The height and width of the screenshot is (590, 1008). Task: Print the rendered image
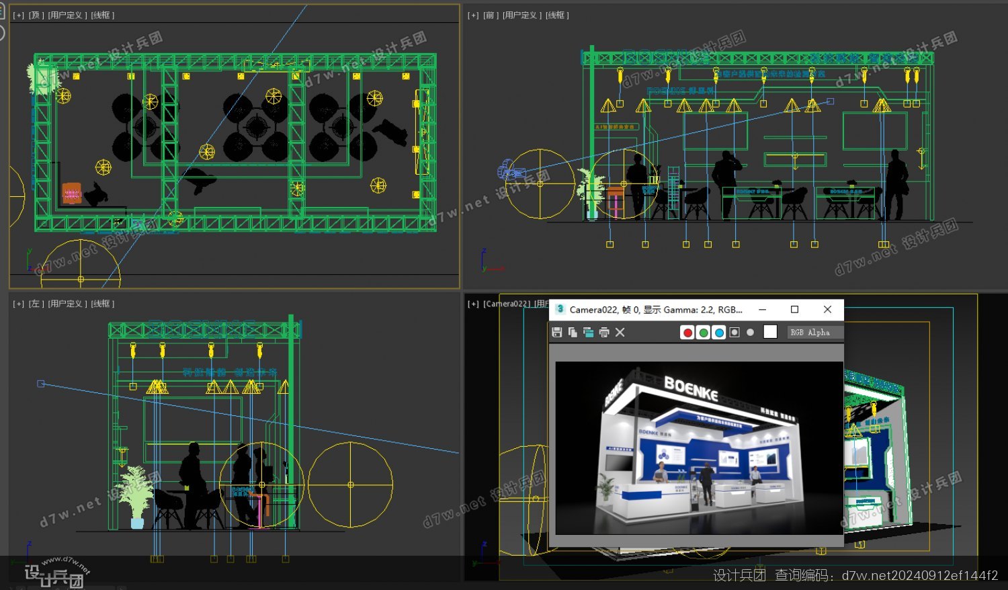(604, 332)
